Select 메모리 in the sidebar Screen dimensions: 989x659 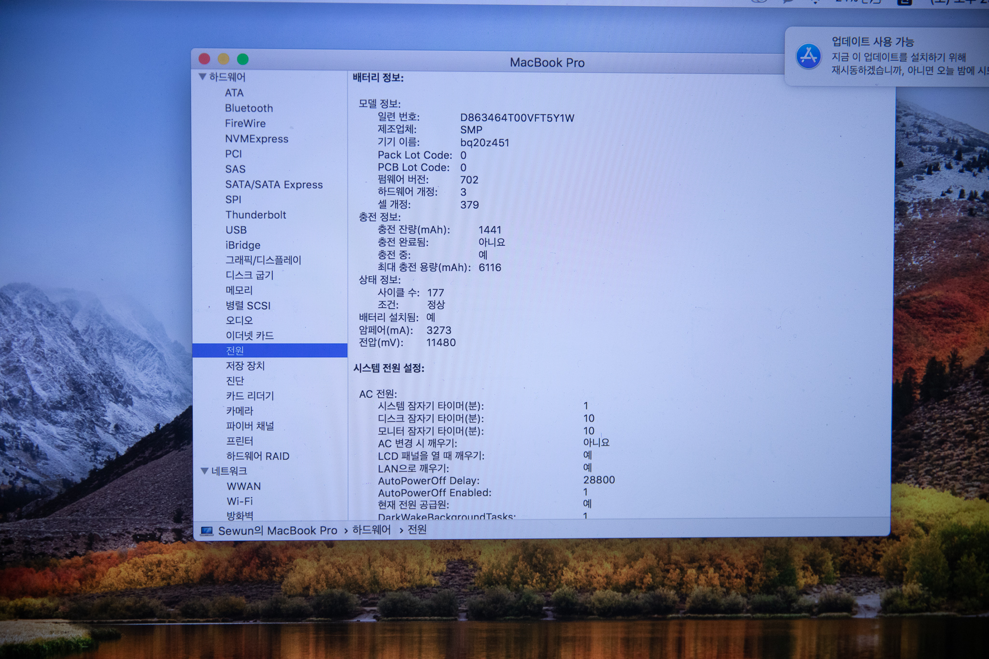239,290
